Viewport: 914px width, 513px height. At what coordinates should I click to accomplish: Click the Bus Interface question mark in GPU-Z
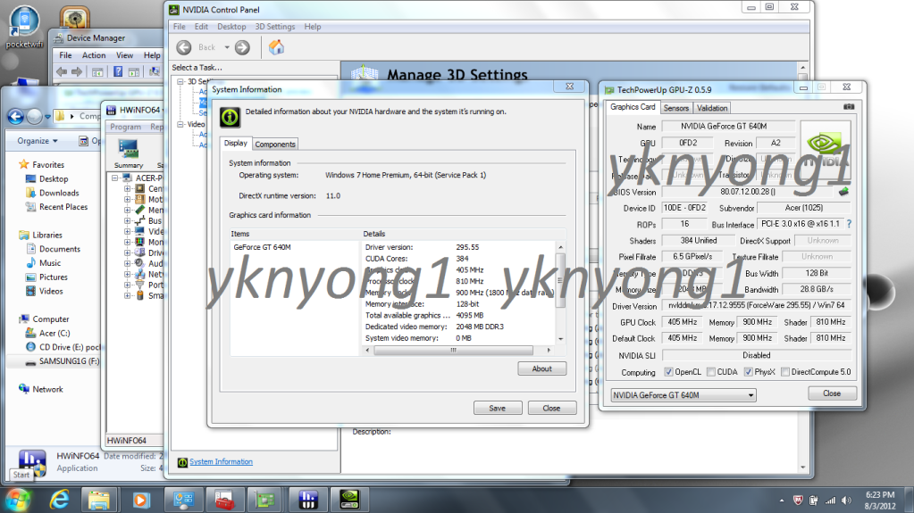point(849,224)
